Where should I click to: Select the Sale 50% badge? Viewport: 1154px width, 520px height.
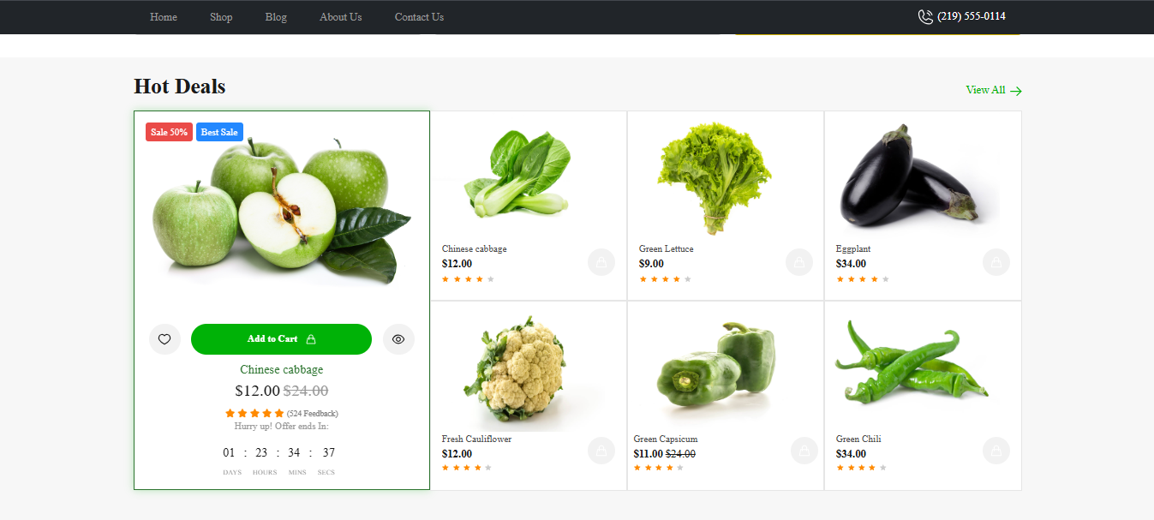[x=169, y=132]
